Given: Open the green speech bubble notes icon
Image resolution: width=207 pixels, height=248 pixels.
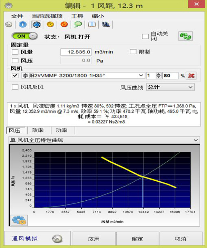Looking at the screenshot, I should tap(78, 25).
